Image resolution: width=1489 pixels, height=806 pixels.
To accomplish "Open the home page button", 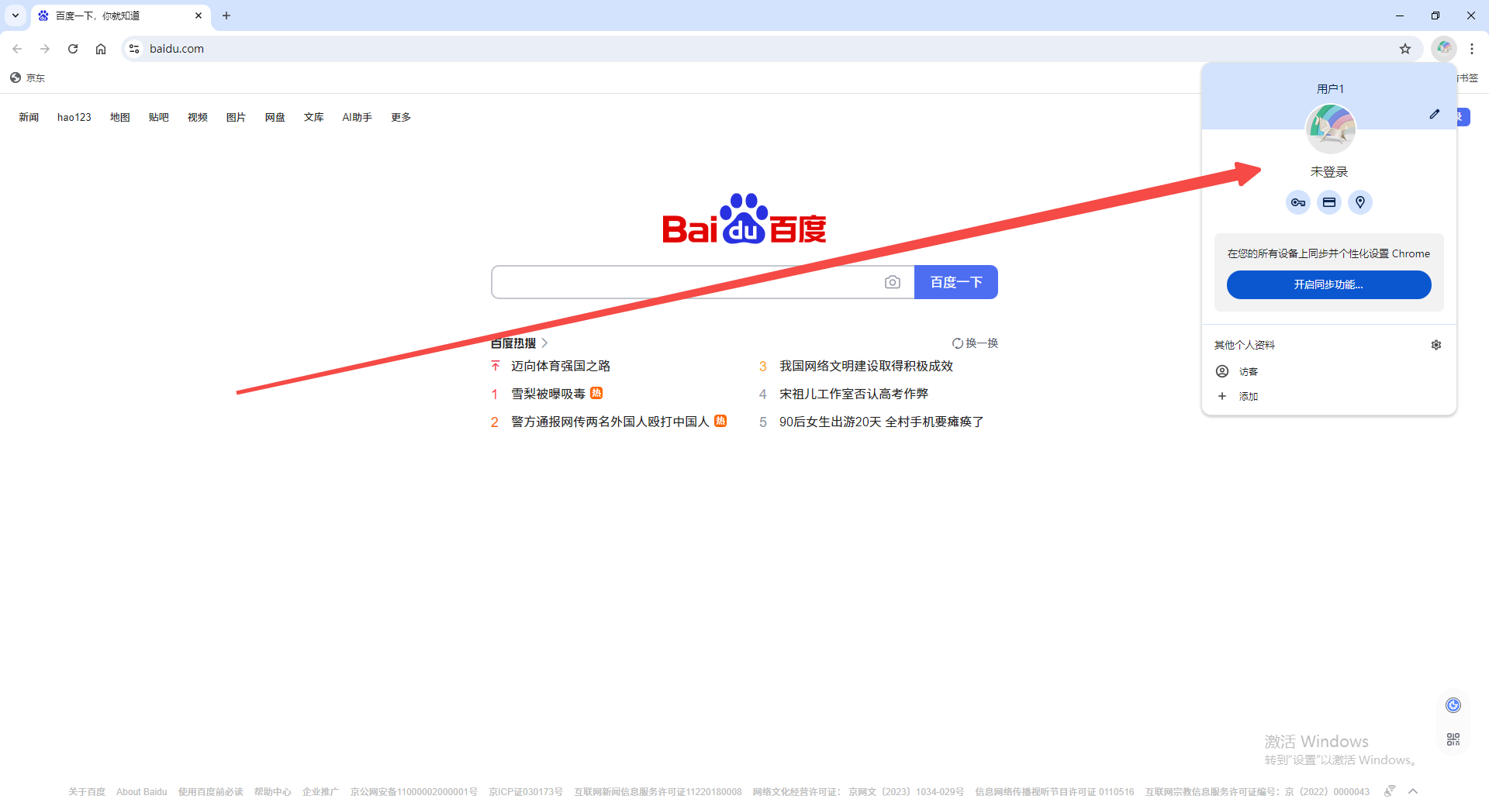I will 101,49.
